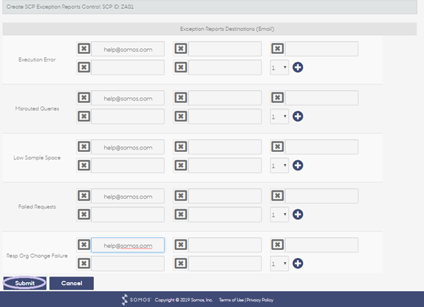Add a Resp Org Change Failure field using the plus icon
Viewport: 424px width, 307px height.
298,264
